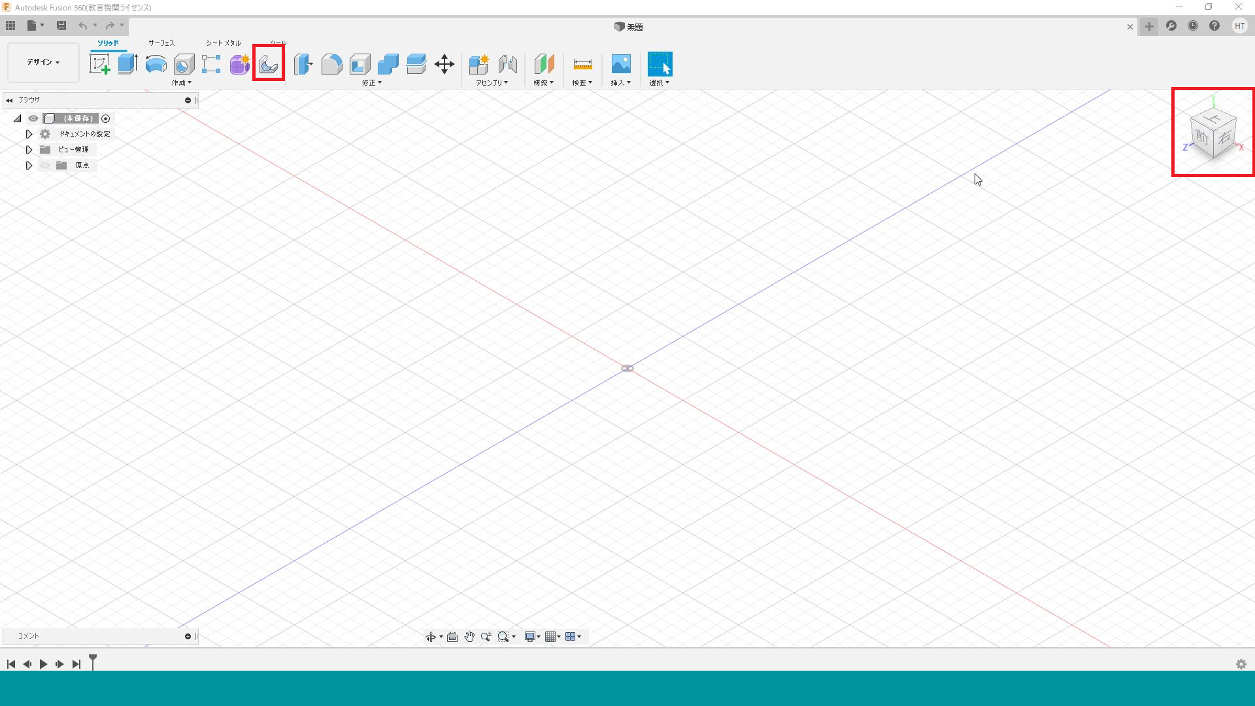Viewport: 1255px width, 706px height.
Task: Add a new design tab
Action: pyautogui.click(x=1149, y=27)
